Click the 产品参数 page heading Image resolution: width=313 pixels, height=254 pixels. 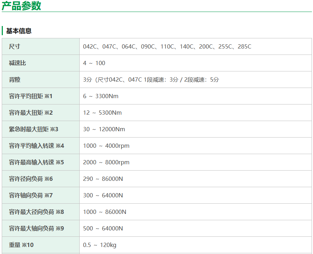coord(22,6)
